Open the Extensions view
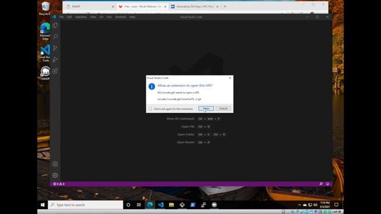Viewport: 381px width, 214px height. click(x=55, y=71)
